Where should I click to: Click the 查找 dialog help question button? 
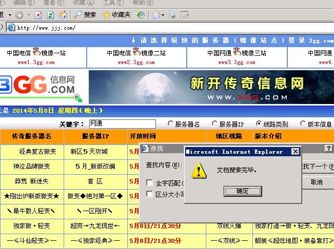point(329,148)
